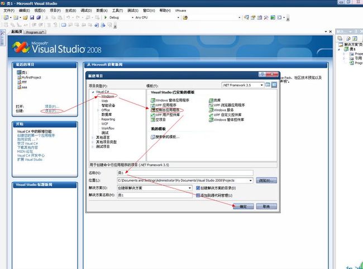This screenshot has height=269, width=363.
Task: Click 搜索联机模板 search online templates
Action: pyautogui.click(x=165, y=137)
